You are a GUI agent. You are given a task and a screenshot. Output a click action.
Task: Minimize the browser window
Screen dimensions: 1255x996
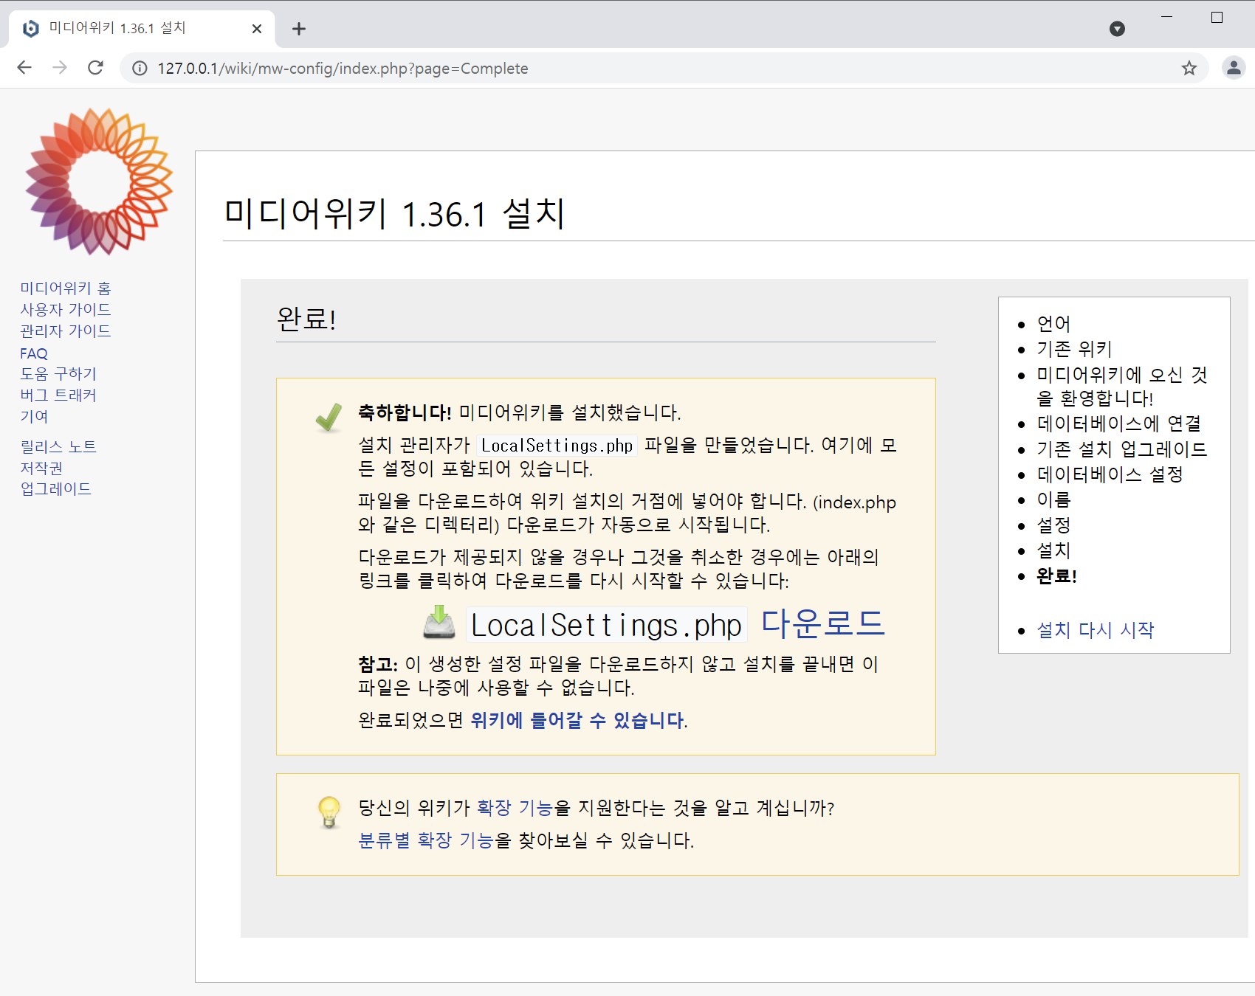1167,16
